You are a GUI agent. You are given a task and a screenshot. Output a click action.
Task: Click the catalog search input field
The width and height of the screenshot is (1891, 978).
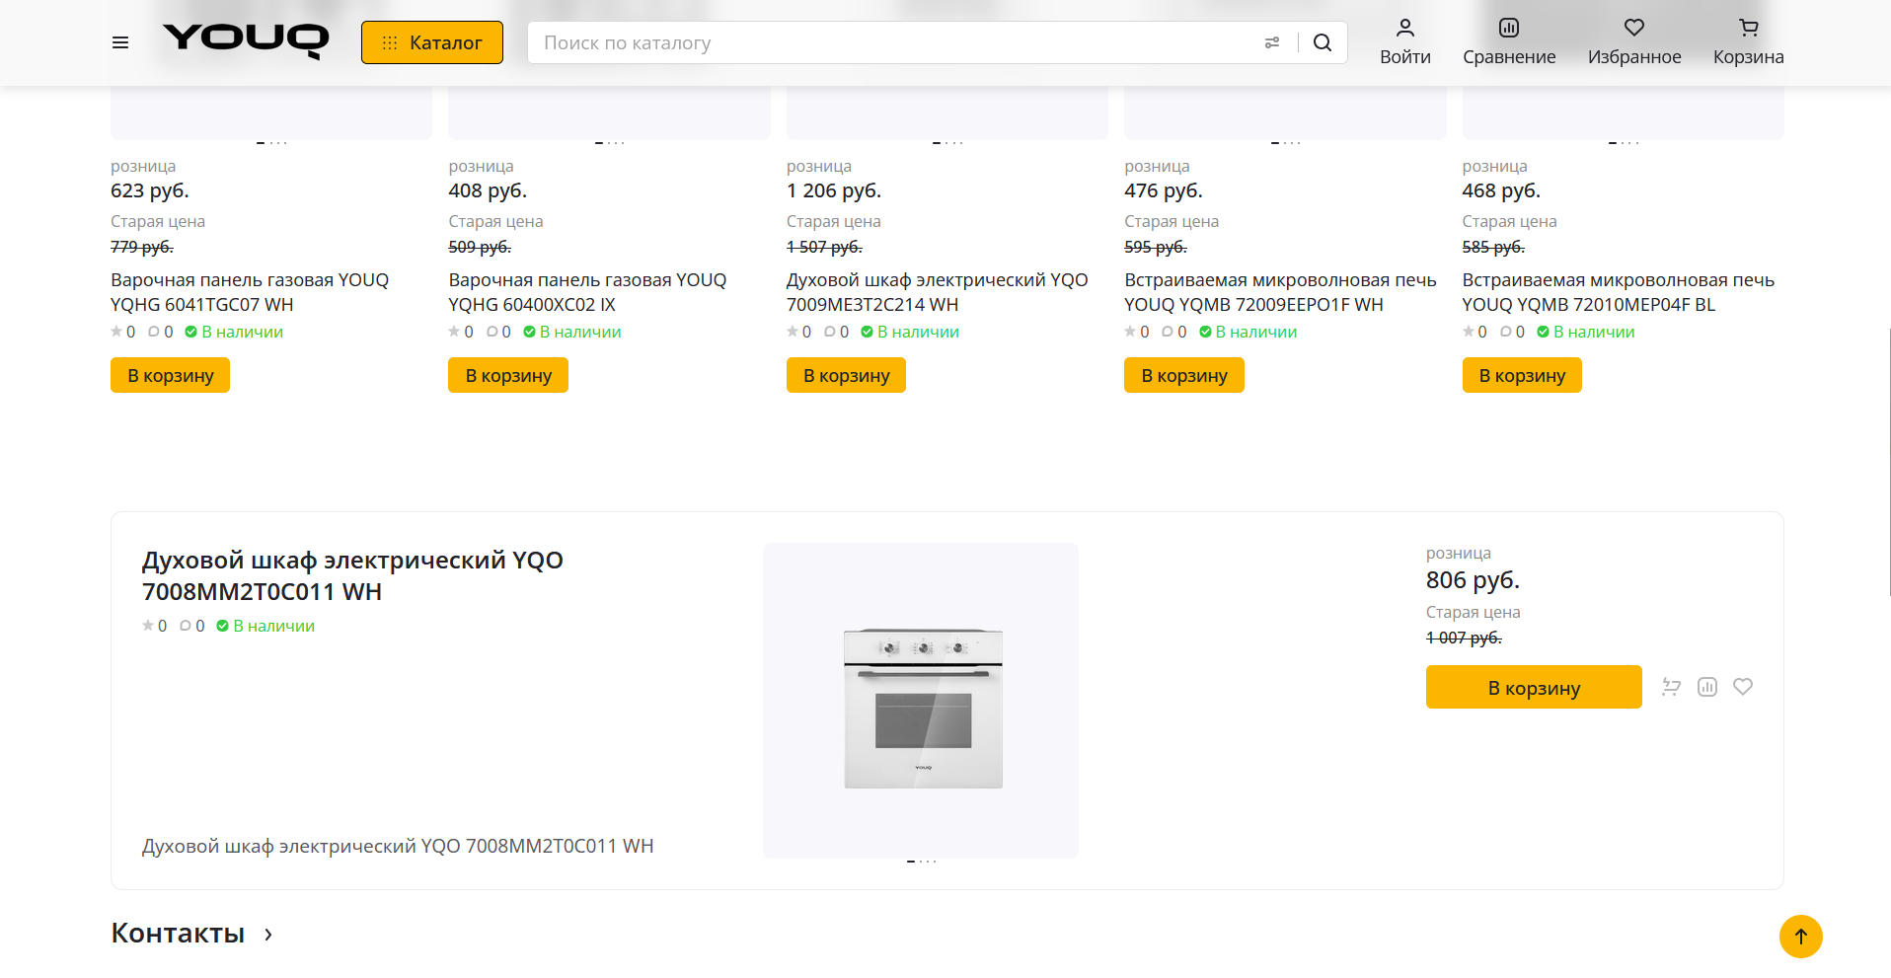pyautogui.click(x=888, y=42)
